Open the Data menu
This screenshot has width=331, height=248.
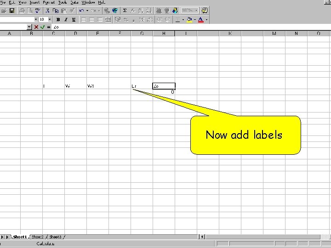[74, 3]
